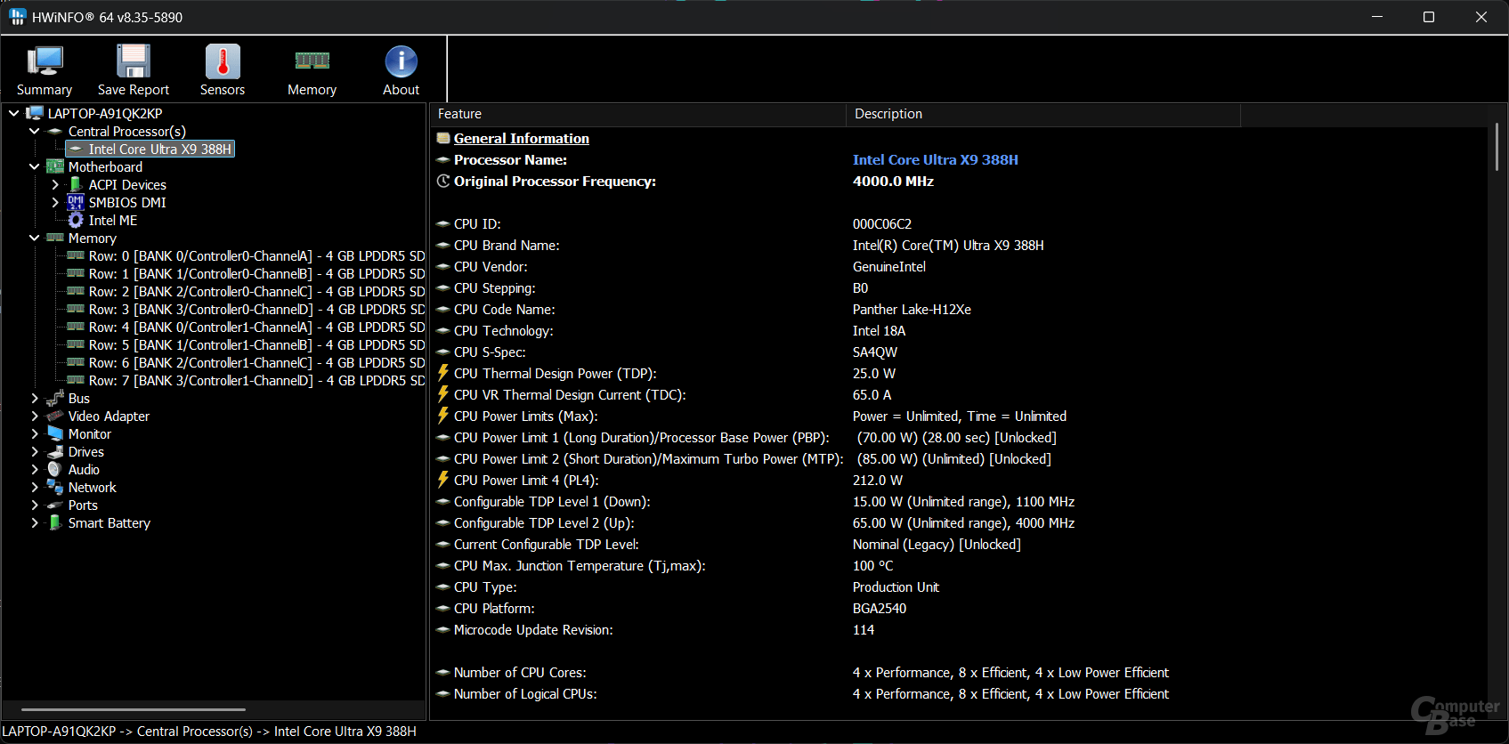
Task: Click the blue processor name link
Action: pos(935,160)
